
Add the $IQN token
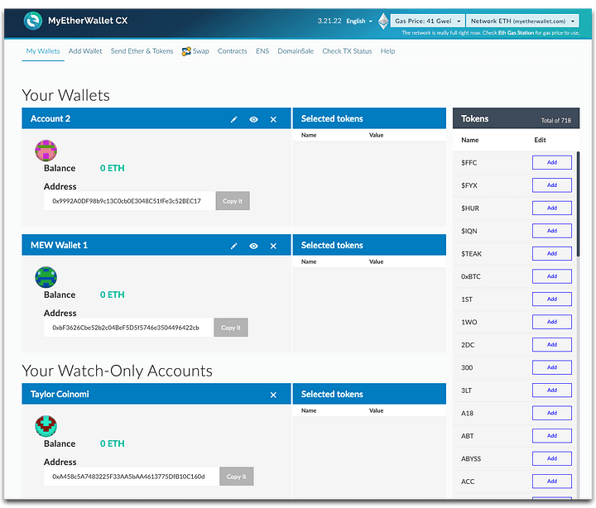tap(552, 231)
